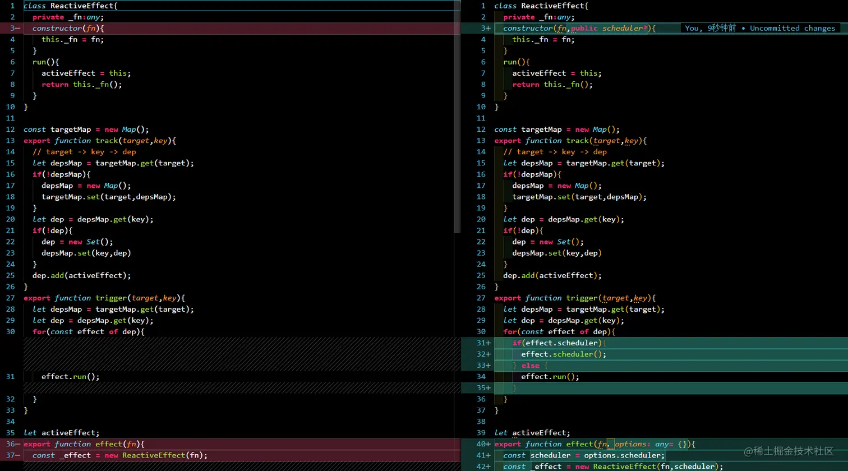Click "if(!depsMap){" in the original pane
The image size is (848, 471).
(62, 174)
